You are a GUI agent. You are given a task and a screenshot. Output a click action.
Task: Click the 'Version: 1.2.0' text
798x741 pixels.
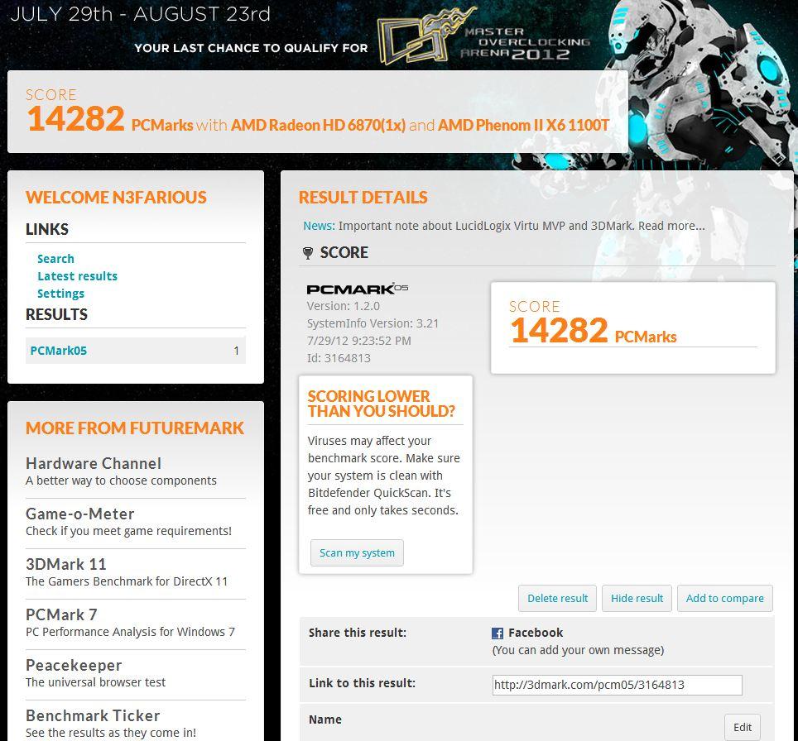(343, 306)
